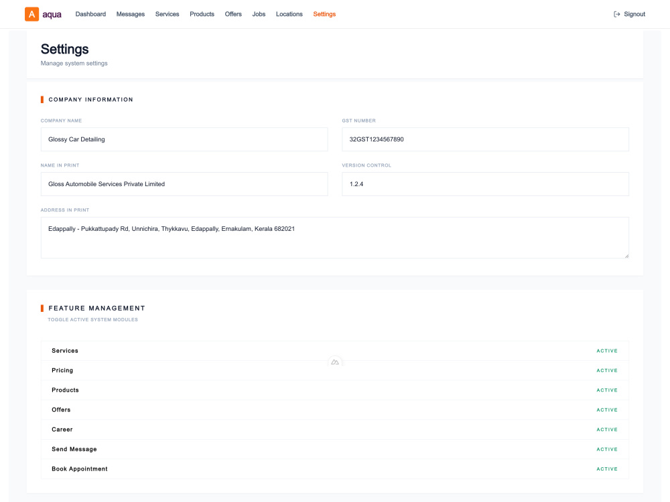Click the Settings page heading
This screenshot has height=502, width=670.
[64, 49]
